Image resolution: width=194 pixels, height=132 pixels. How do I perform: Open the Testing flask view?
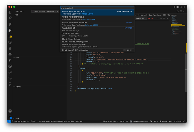click(x=10, y=48)
